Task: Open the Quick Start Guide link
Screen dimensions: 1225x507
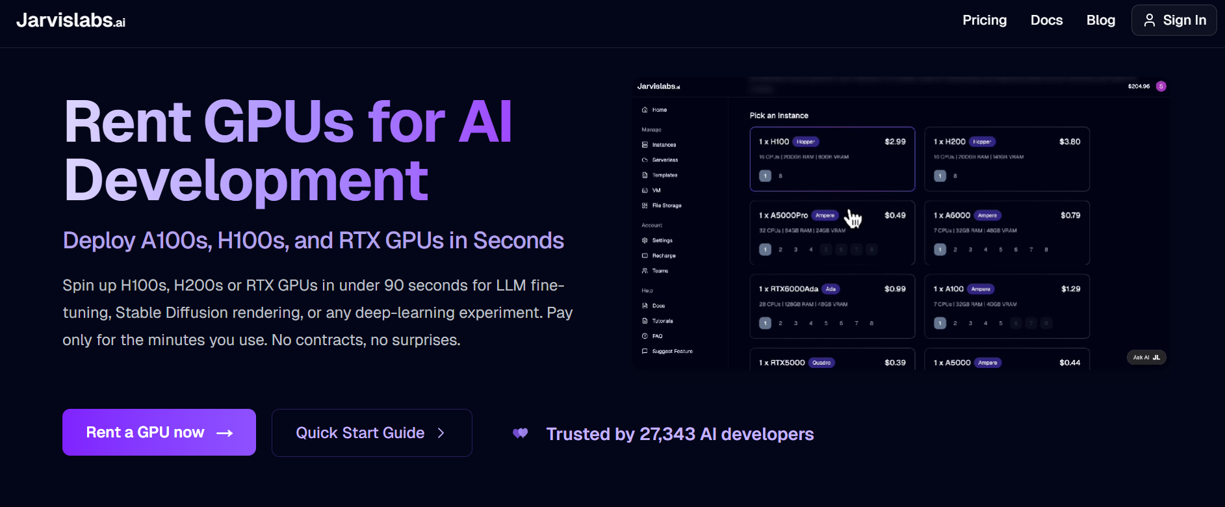Action: click(372, 433)
